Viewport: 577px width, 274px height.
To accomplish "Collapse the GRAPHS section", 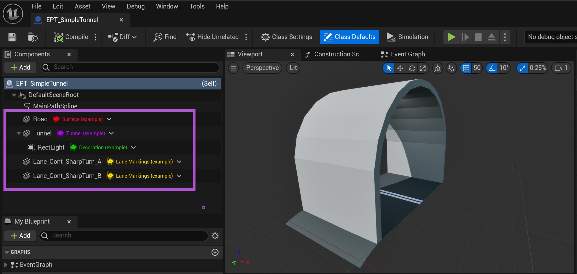I will pyautogui.click(x=7, y=252).
